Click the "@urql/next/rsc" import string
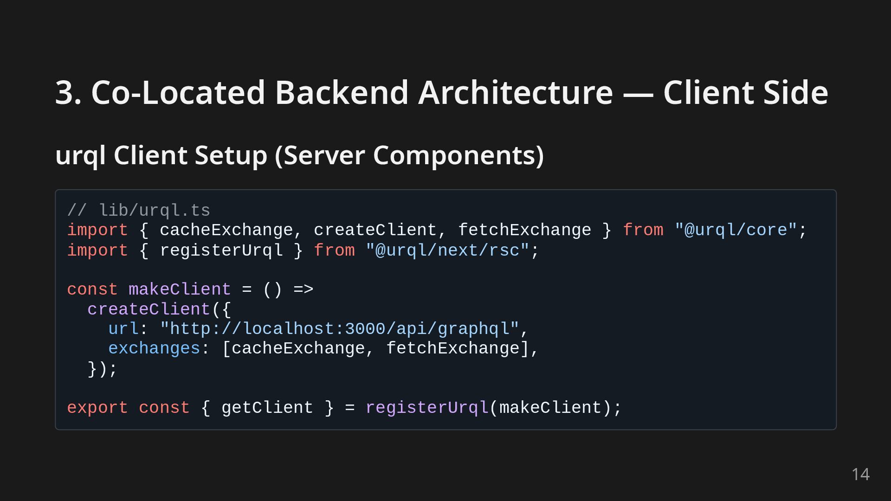This screenshot has height=501, width=891. click(x=447, y=250)
